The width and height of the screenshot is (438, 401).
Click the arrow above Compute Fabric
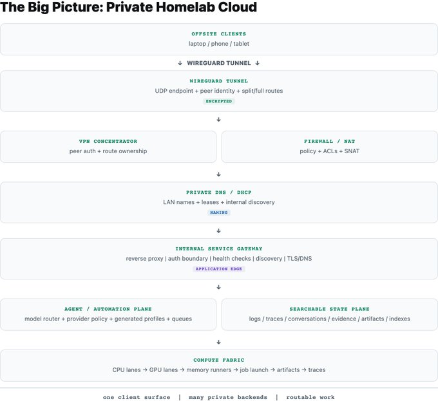point(219,342)
